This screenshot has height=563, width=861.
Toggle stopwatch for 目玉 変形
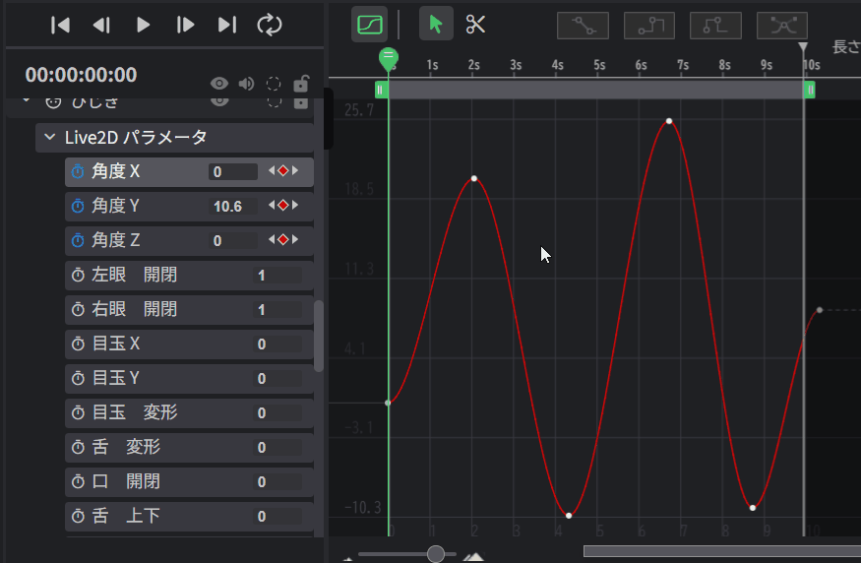click(78, 412)
